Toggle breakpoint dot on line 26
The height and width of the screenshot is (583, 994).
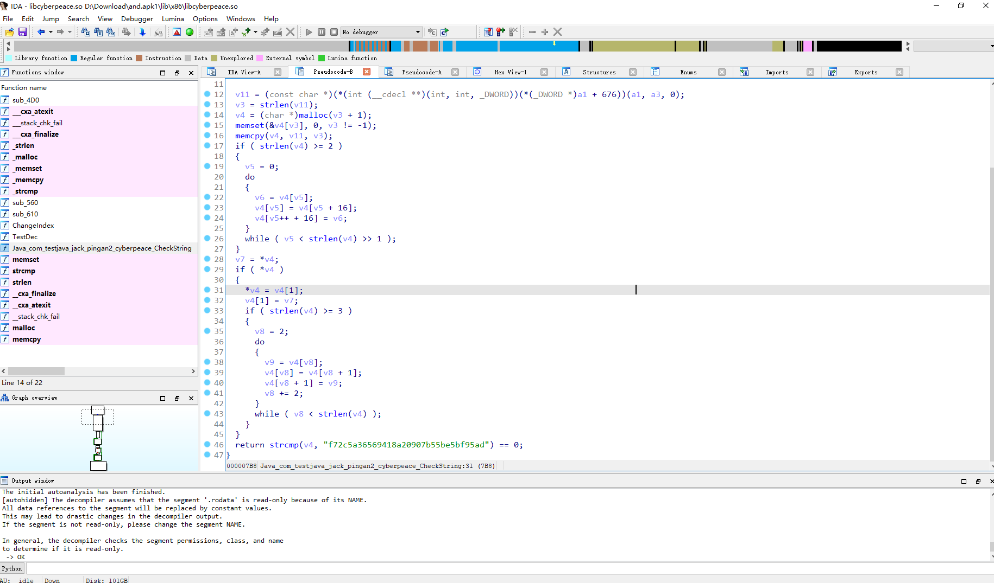(x=207, y=238)
